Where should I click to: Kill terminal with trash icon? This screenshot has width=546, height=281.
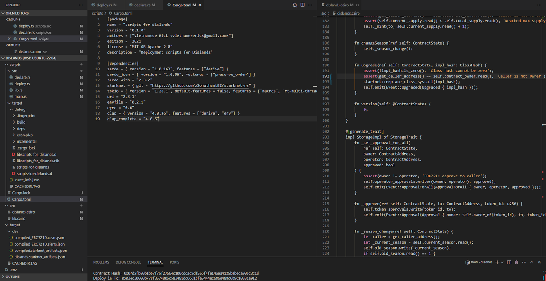coord(517,262)
